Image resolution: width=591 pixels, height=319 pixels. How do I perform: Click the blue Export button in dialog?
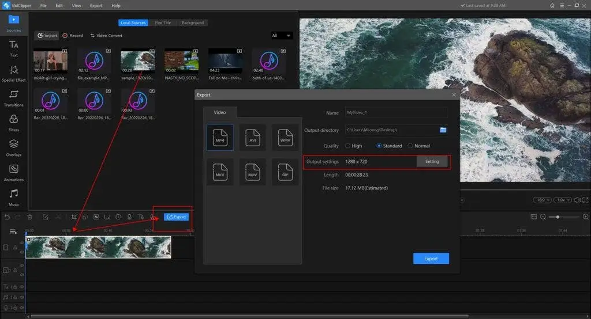pyautogui.click(x=431, y=259)
